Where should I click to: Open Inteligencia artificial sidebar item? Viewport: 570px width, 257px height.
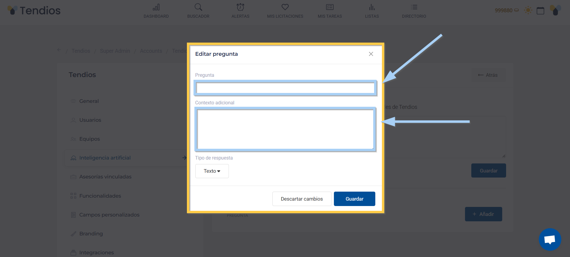(x=105, y=158)
